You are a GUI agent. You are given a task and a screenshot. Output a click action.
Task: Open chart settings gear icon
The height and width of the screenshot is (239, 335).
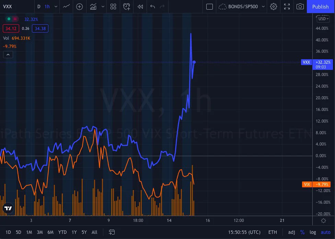point(274,7)
